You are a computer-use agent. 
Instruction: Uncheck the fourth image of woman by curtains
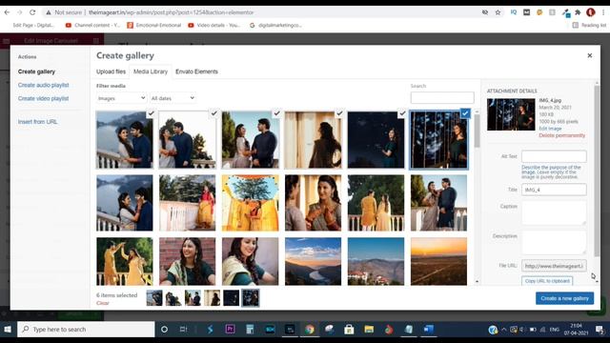(x=339, y=113)
